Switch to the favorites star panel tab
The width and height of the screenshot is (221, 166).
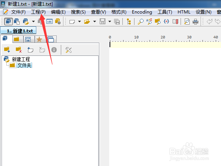[x=39, y=39]
